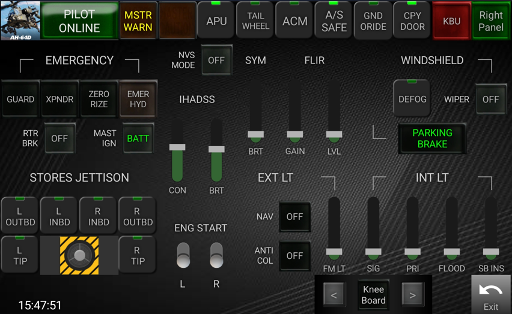Toggle the ANTI COL light switch
This screenshot has width=512, height=314.
[x=294, y=256]
